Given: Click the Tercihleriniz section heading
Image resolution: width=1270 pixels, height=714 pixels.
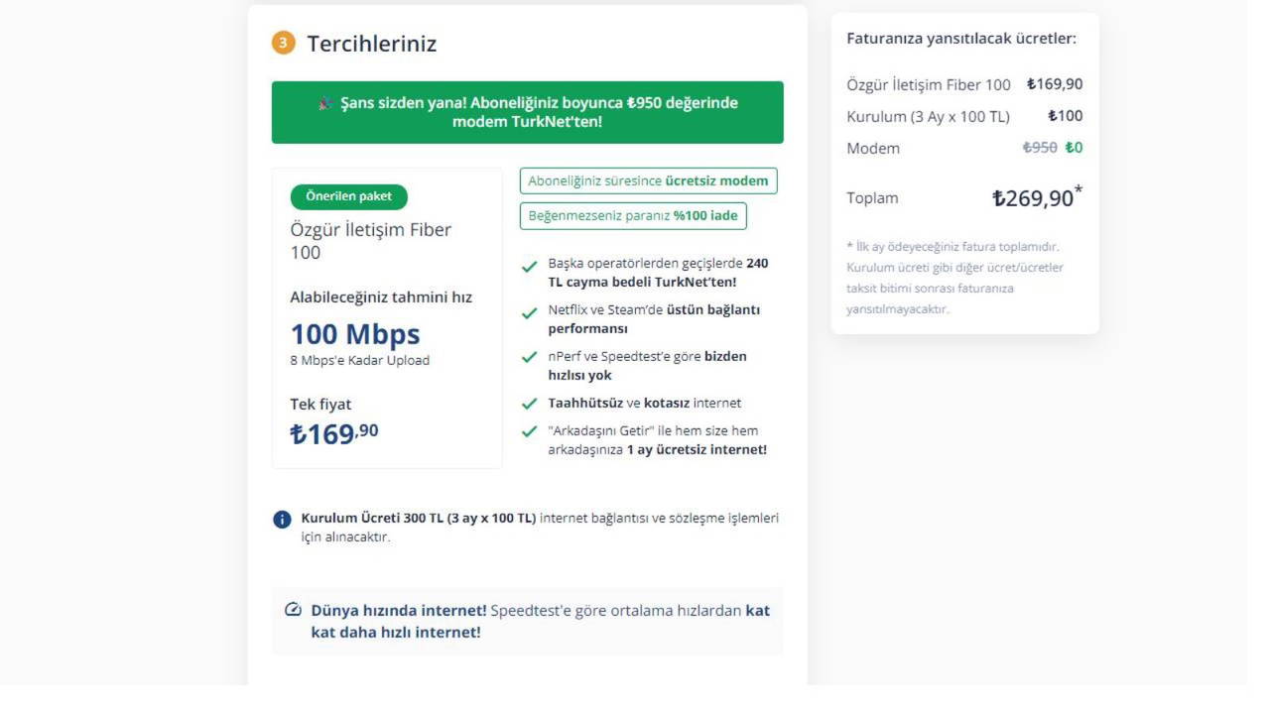Looking at the screenshot, I should click(x=371, y=44).
